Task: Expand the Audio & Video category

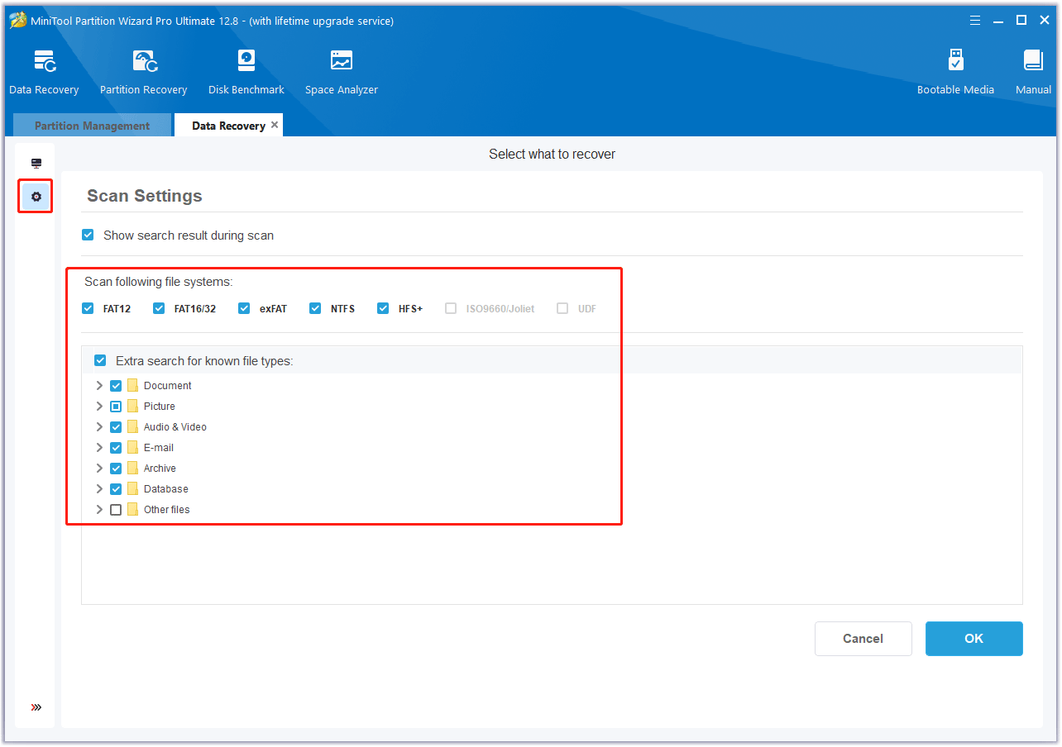Action: click(99, 427)
